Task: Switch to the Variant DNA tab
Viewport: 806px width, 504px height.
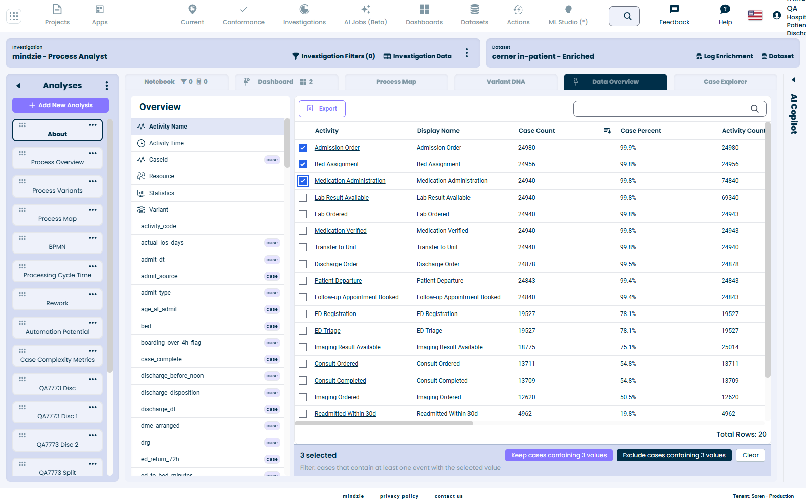Action: [506, 82]
